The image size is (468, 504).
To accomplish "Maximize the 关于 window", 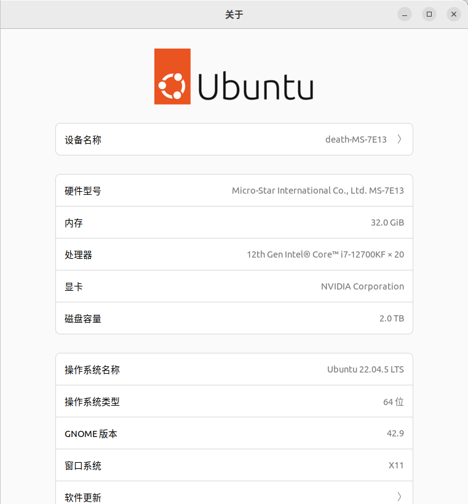I will pos(429,15).
